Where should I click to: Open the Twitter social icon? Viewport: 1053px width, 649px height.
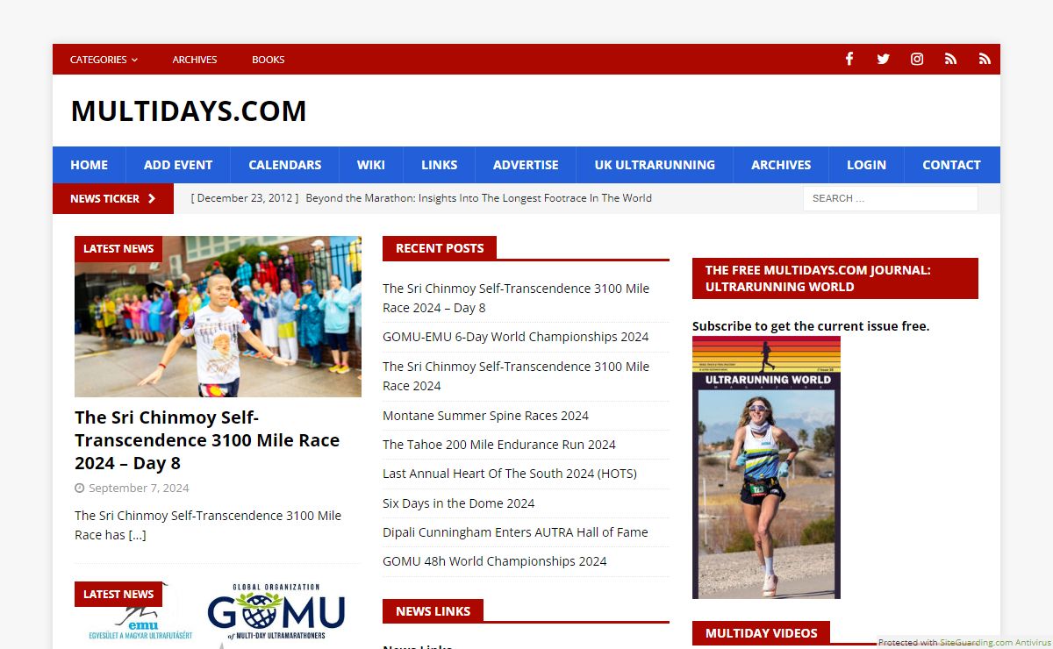tap(883, 59)
